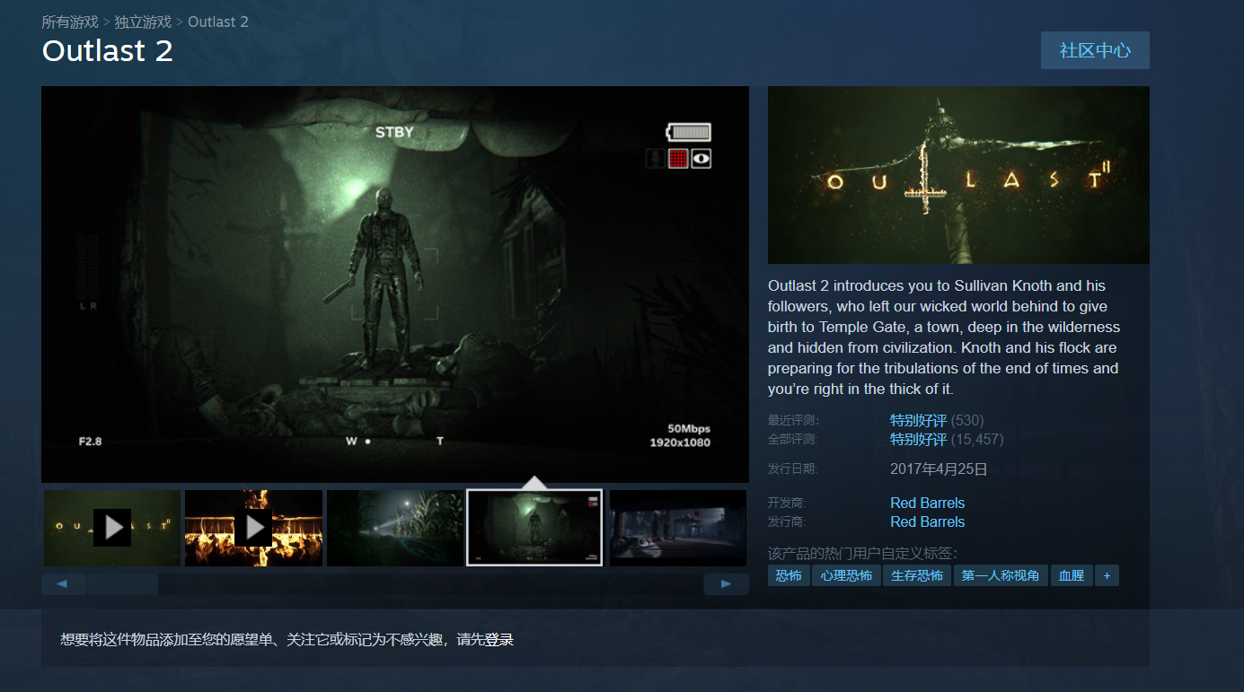Screen dimensions: 1244x692
Task: Click the game description paragraph
Action: tap(944, 337)
